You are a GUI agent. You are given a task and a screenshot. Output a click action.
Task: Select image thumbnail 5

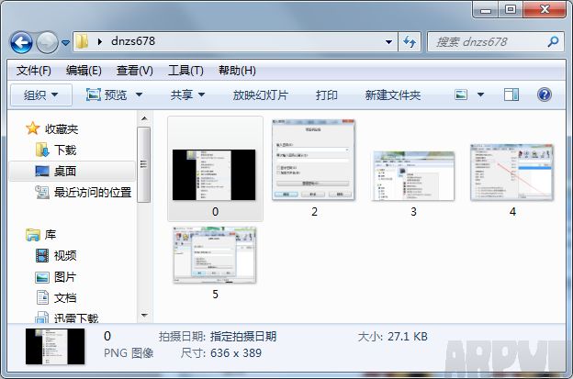pos(215,255)
